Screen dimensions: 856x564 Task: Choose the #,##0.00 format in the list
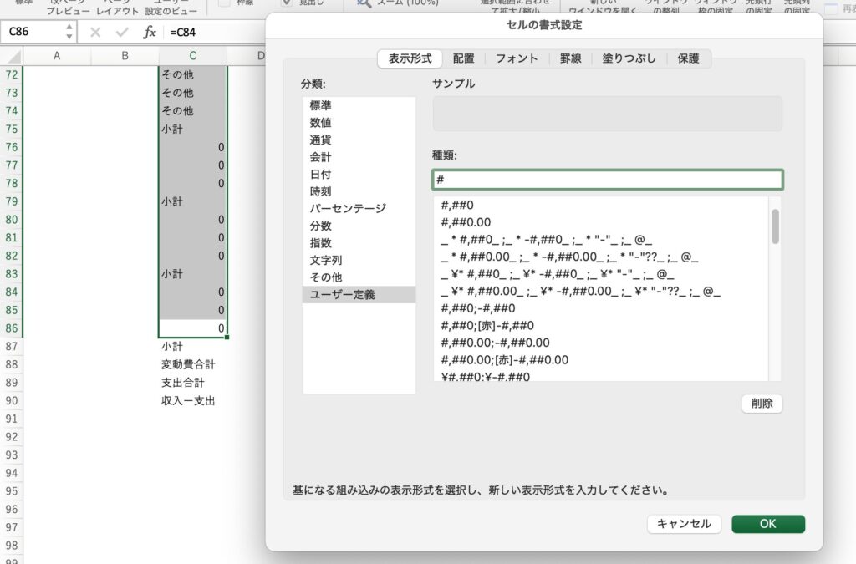466,221
